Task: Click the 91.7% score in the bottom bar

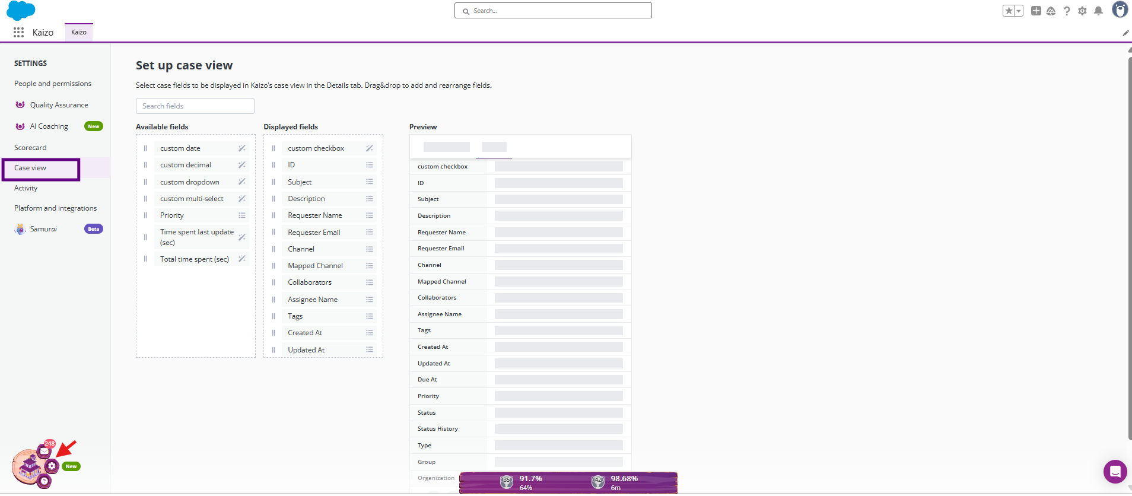Action: (x=530, y=478)
